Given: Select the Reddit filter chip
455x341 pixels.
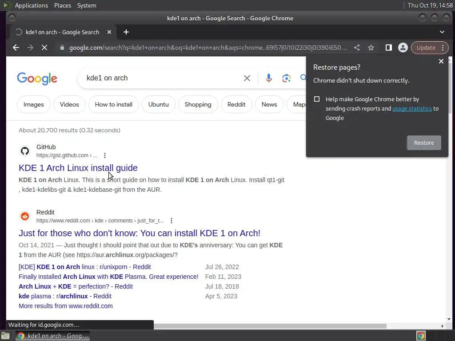Looking at the screenshot, I should coord(236,104).
